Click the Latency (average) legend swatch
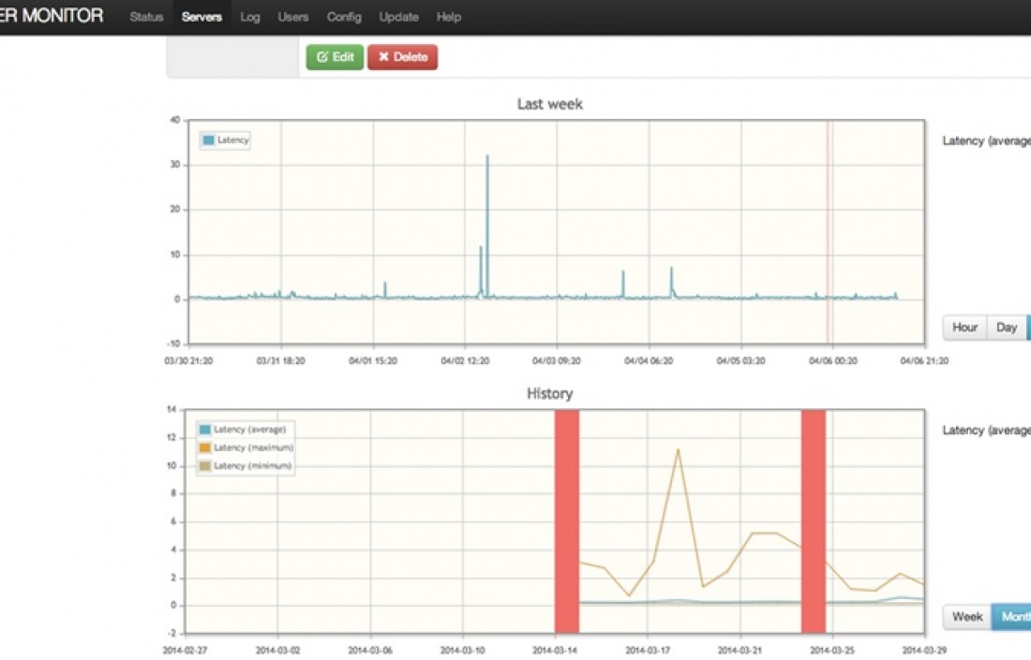 [x=205, y=430]
